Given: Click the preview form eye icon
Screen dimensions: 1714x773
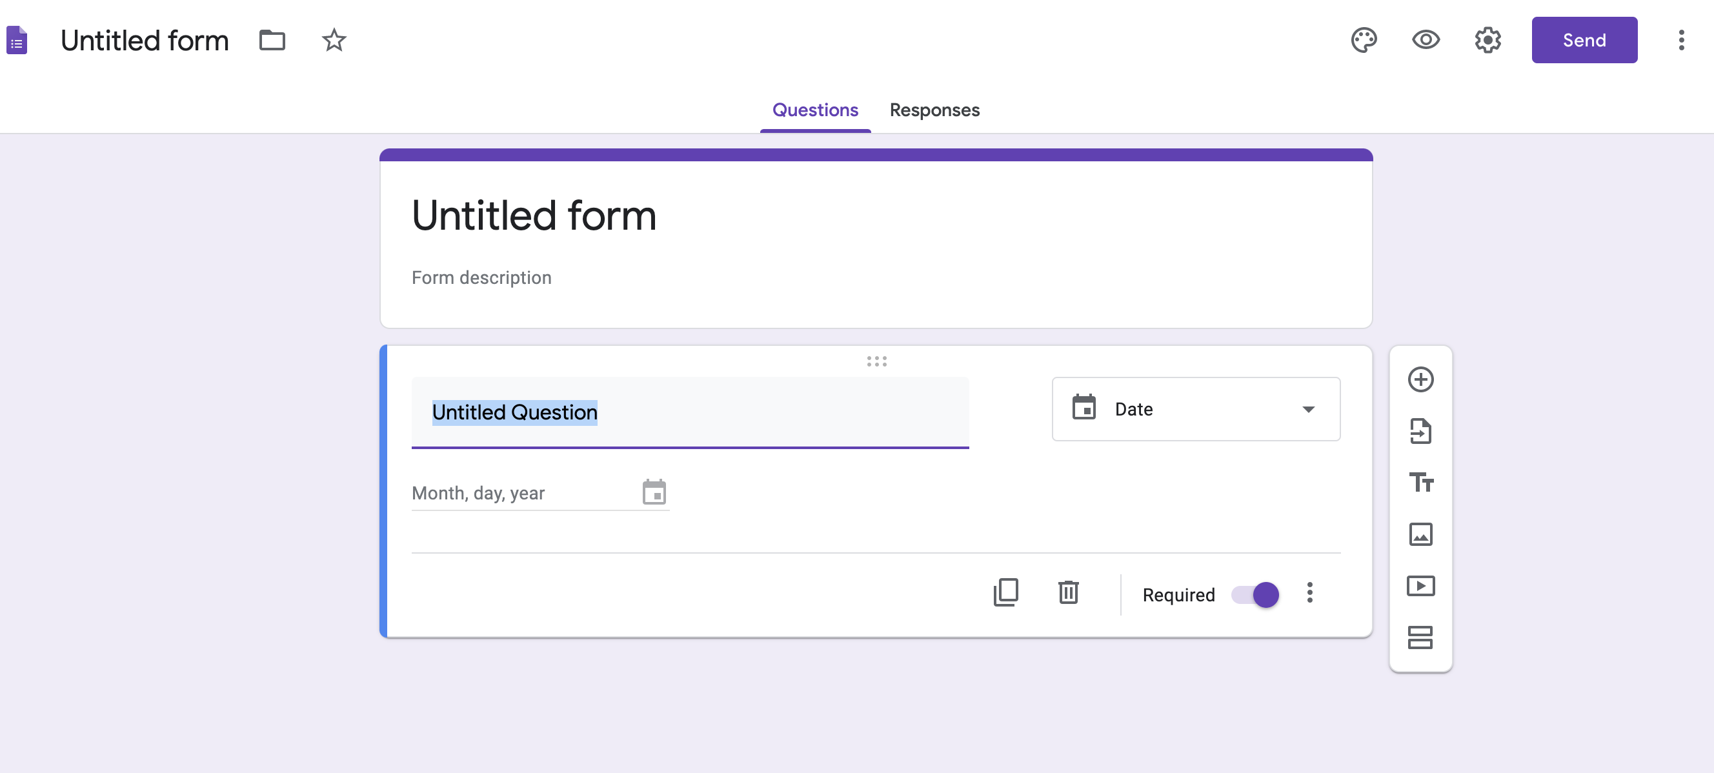Looking at the screenshot, I should (1427, 41).
